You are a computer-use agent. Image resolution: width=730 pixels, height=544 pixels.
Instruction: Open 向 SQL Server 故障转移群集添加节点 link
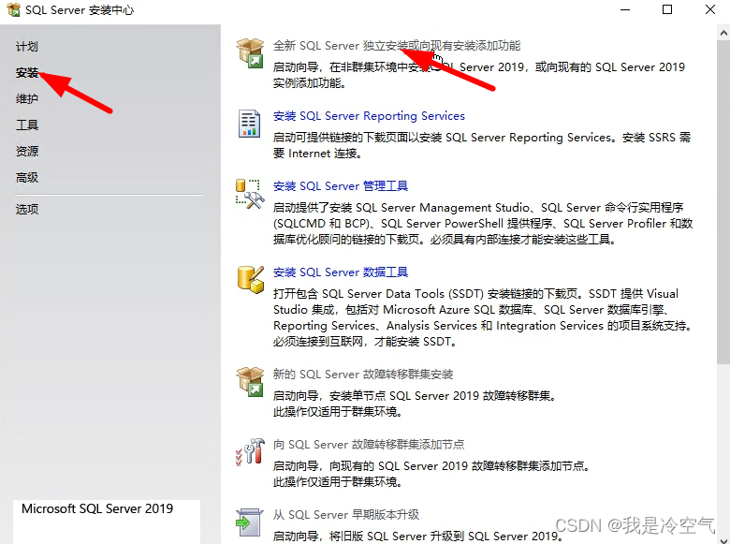pyautogui.click(x=368, y=445)
